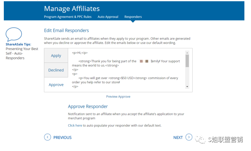Select the Approve responder tab
Screen dimensions: 251x151
56,85
